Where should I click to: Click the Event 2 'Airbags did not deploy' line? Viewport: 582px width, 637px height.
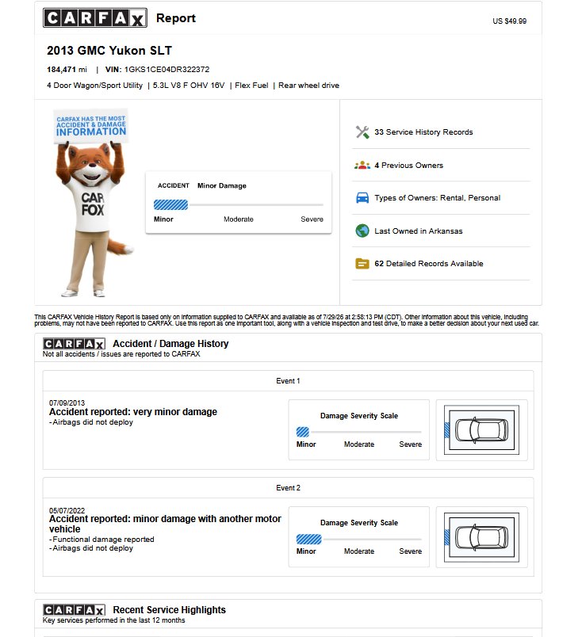[x=91, y=548]
